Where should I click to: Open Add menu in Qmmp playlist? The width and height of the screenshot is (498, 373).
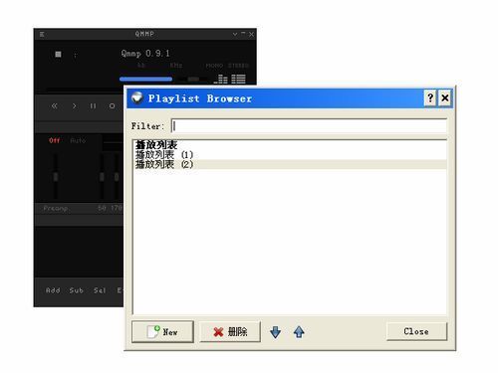[x=53, y=290]
